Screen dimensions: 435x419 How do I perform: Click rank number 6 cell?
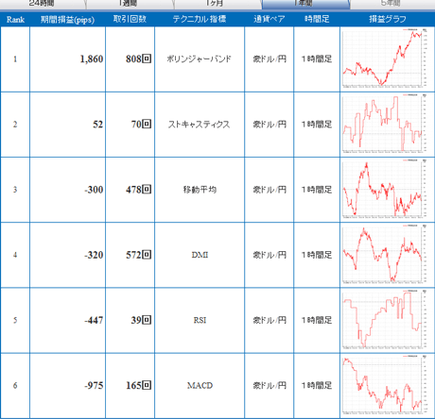pos(15,385)
